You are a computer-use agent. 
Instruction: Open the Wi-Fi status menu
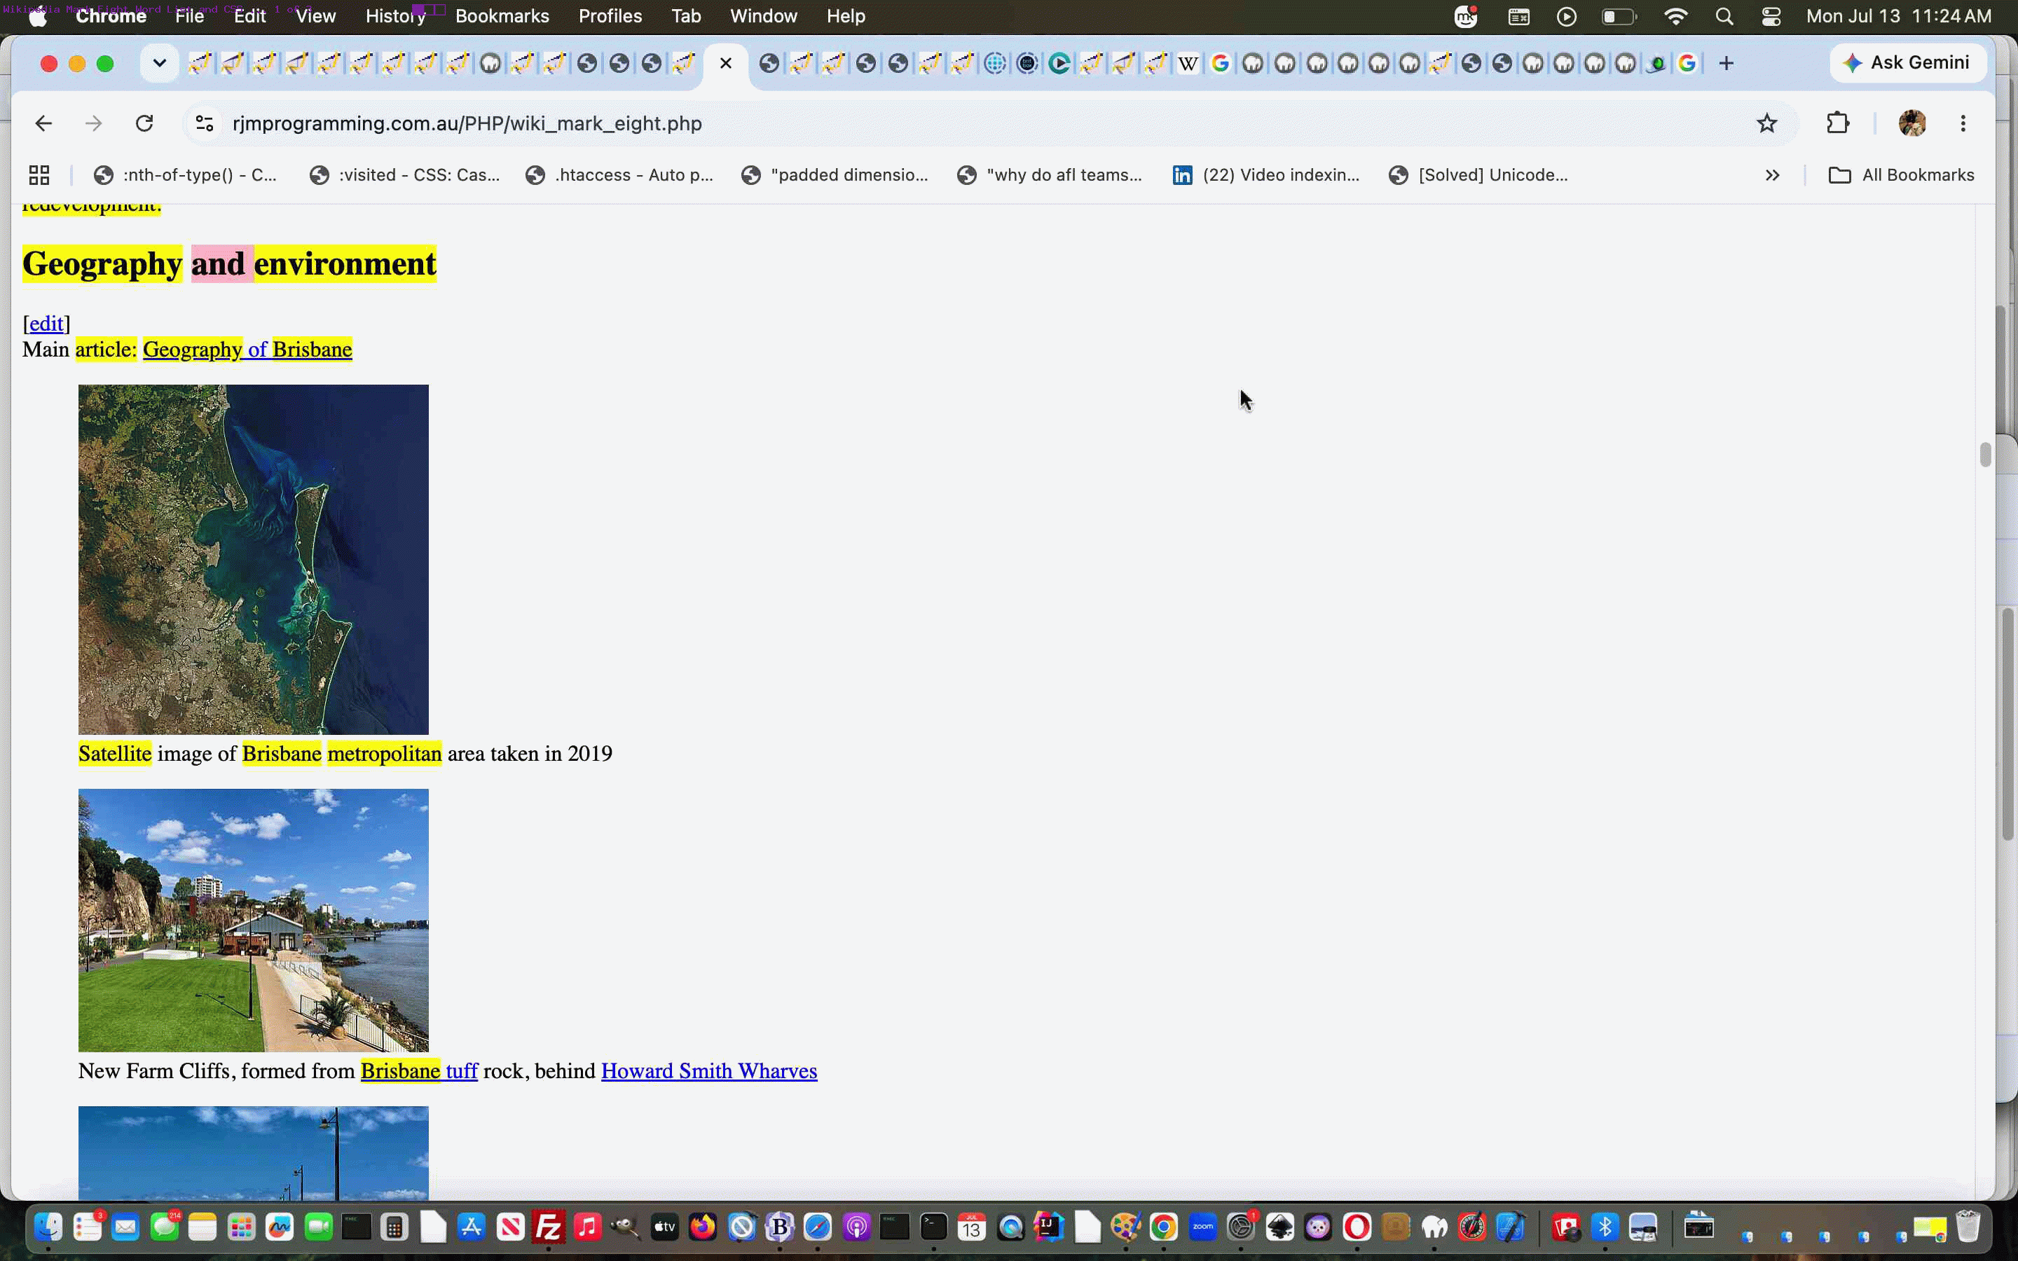coord(1675,16)
